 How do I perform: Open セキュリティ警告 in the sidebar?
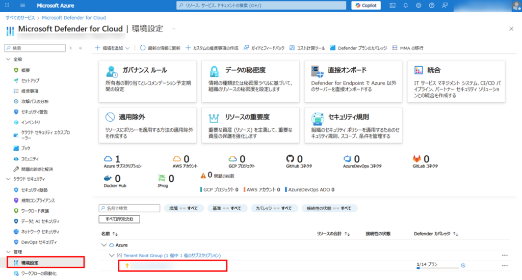[34, 112]
